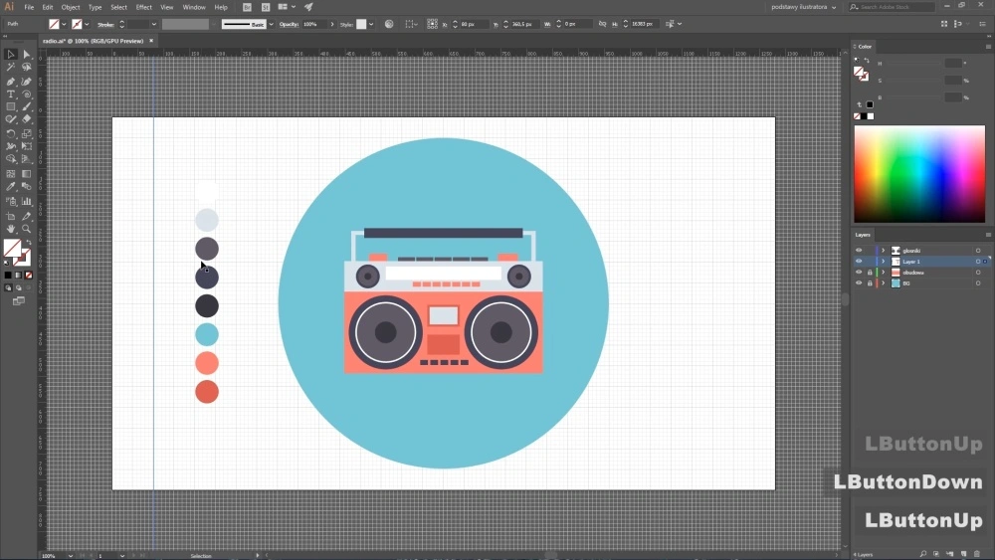Select the Type tool

[x=11, y=94]
